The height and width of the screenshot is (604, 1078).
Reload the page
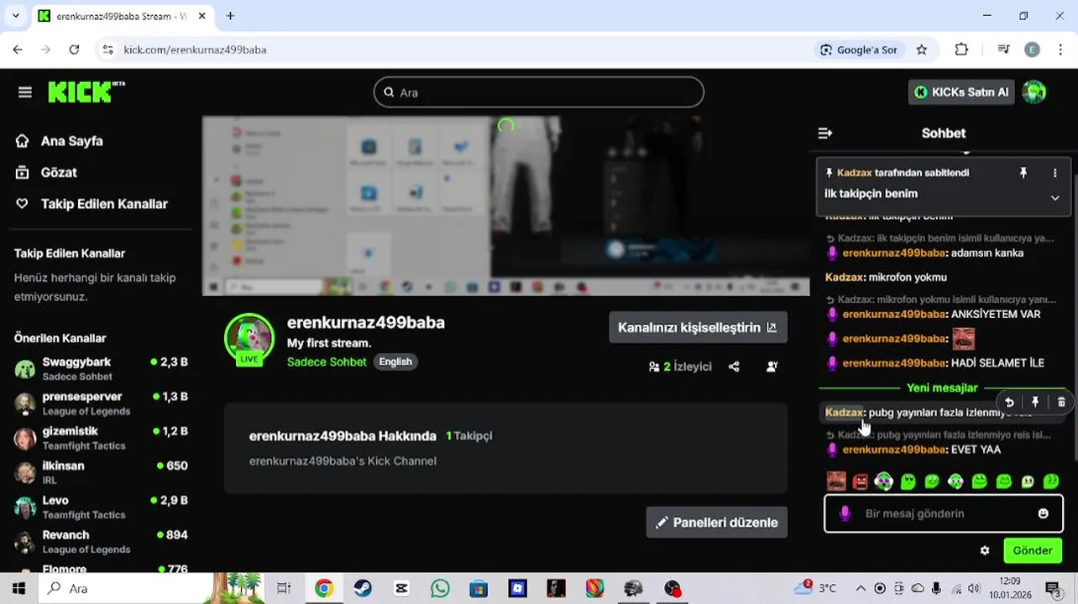click(74, 49)
